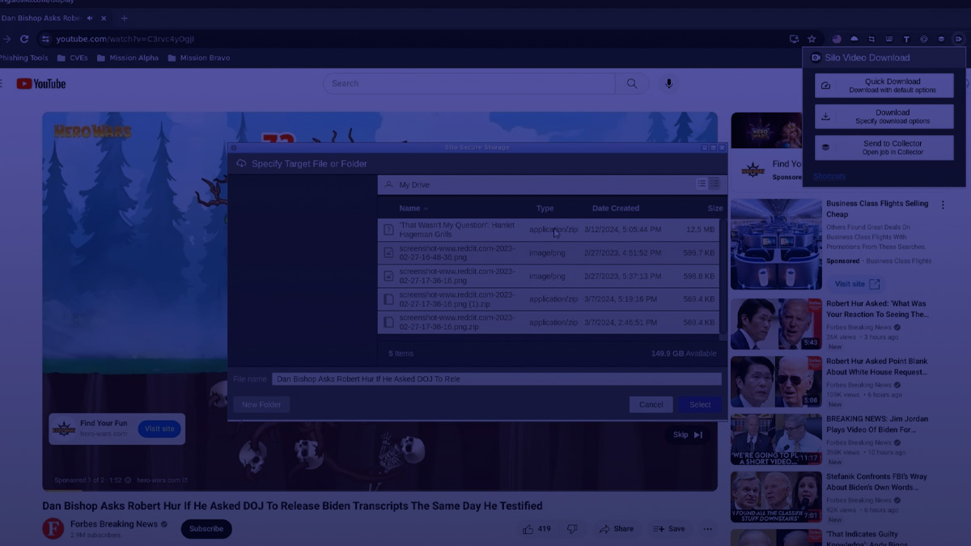Click the dislike thumbs-down icon
The image size is (971, 546).
click(x=572, y=529)
